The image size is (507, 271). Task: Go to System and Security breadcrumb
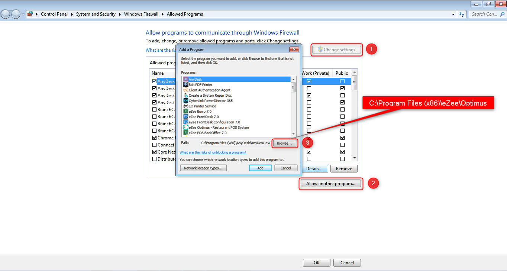coord(96,14)
